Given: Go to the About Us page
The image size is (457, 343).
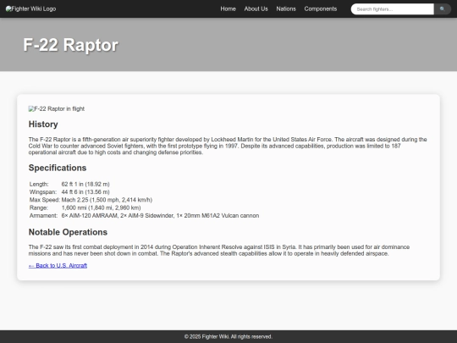Looking at the screenshot, I should click(256, 8).
